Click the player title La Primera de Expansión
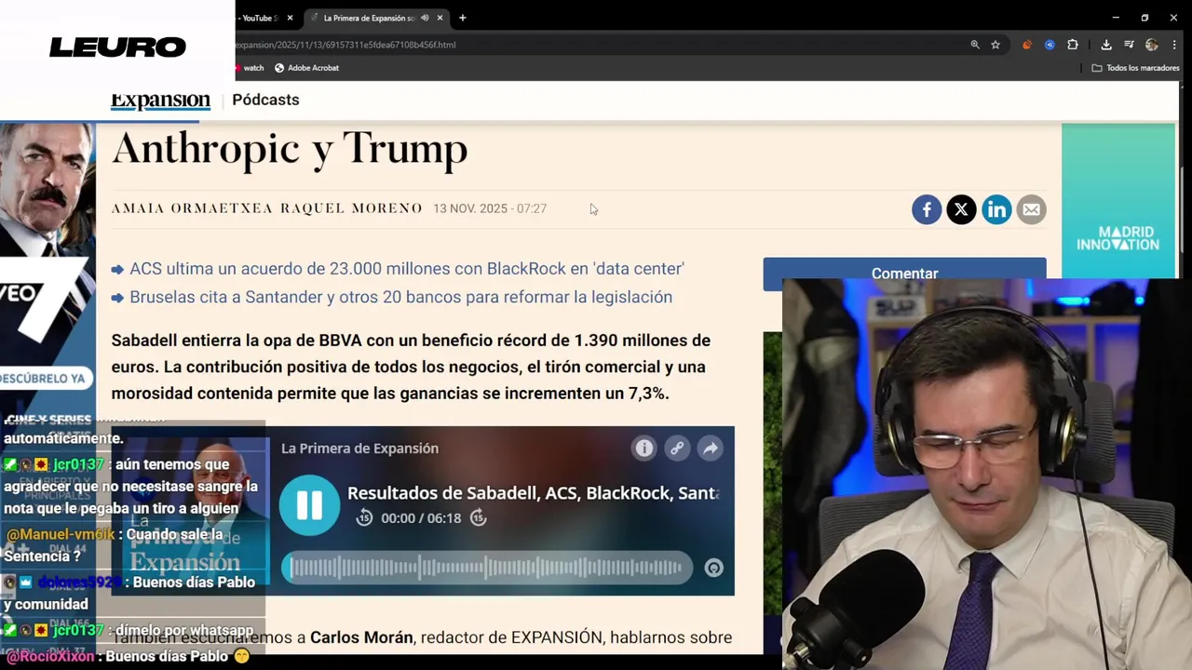The height and width of the screenshot is (670, 1192). tap(359, 449)
